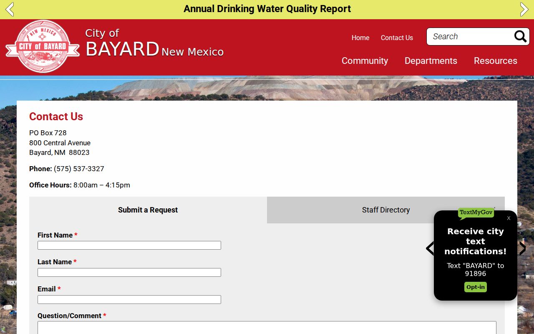Viewport: 534px width, 334px height.
Task: Show previous TextMyGov notification slide
Action: (x=430, y=248)
